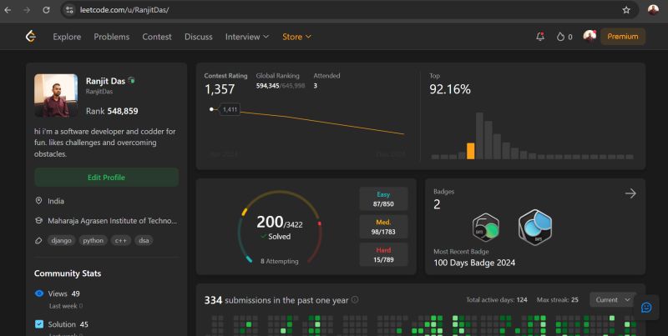The width and height of the screenshot is (668, 336).
Task: Select the Hard 15/789 box
Action: pos(383,255)
